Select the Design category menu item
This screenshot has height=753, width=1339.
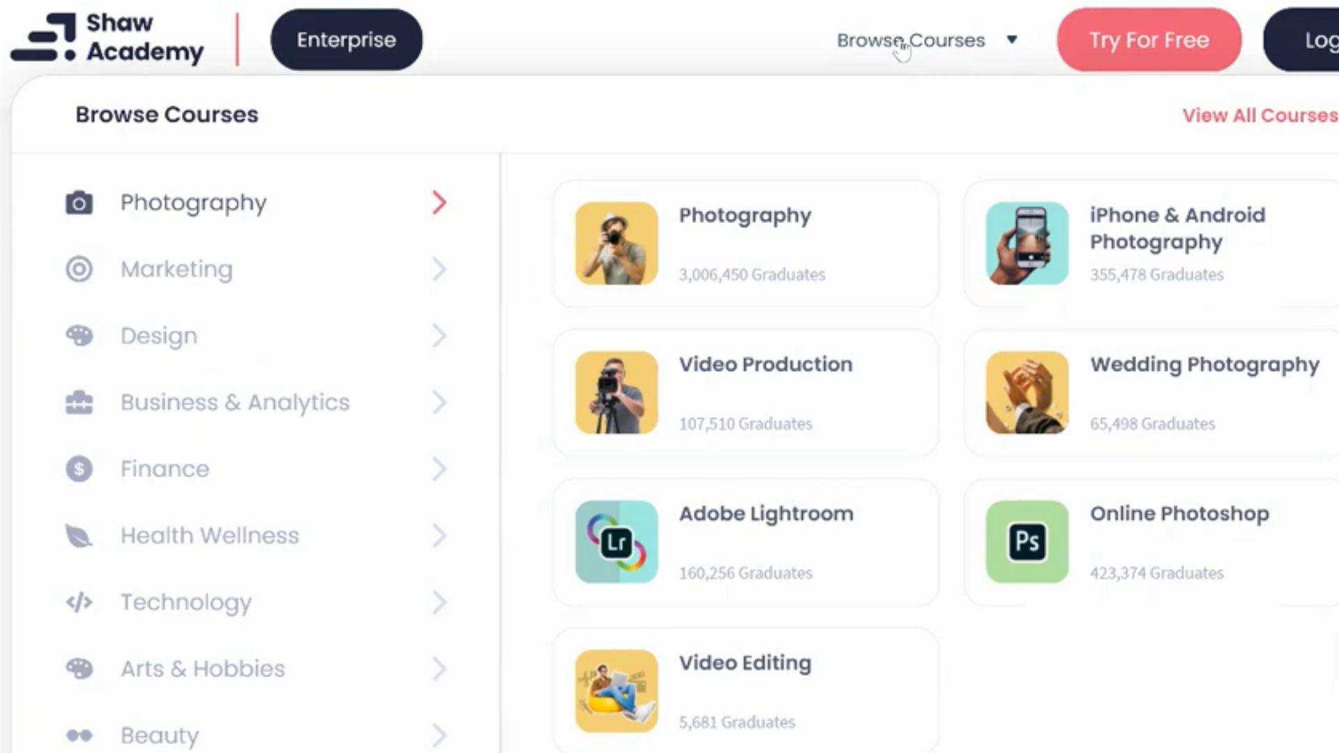pos(159,335)
